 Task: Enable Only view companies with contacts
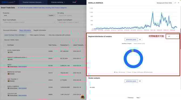click(x=47, y=35)
